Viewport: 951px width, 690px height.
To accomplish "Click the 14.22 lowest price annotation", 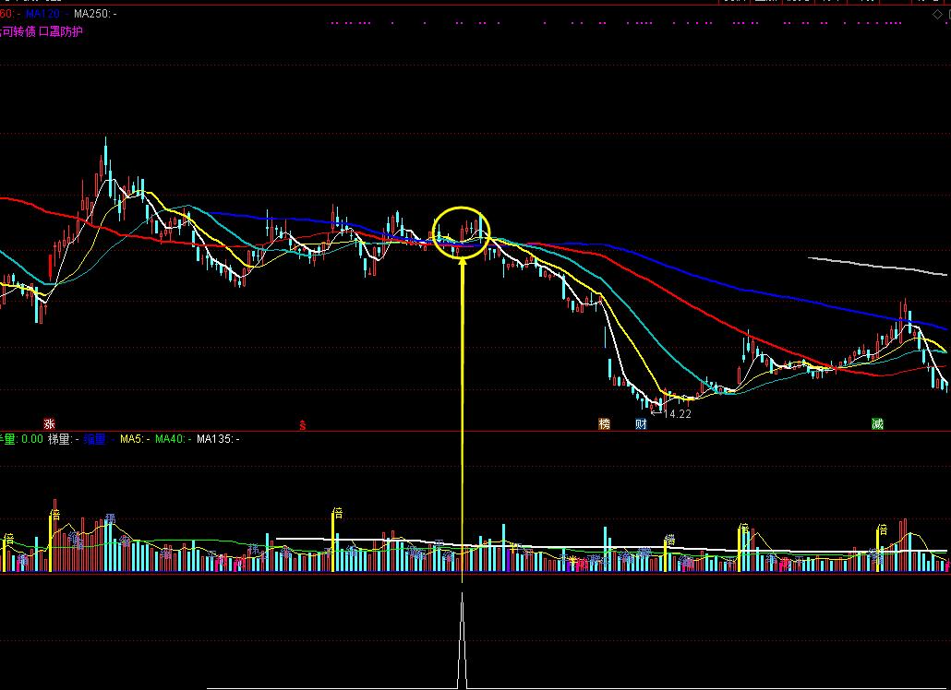I will (x=677, y=414).
